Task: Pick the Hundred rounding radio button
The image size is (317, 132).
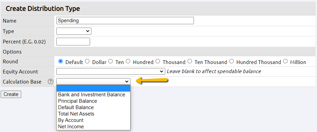Action: pyautogui.click(x=128, y=61)
